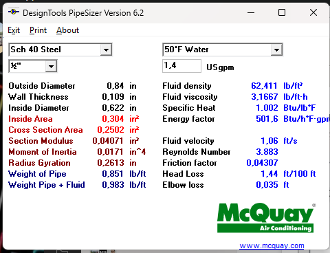
Task: Open the Print menu
Action: point(38,30)
